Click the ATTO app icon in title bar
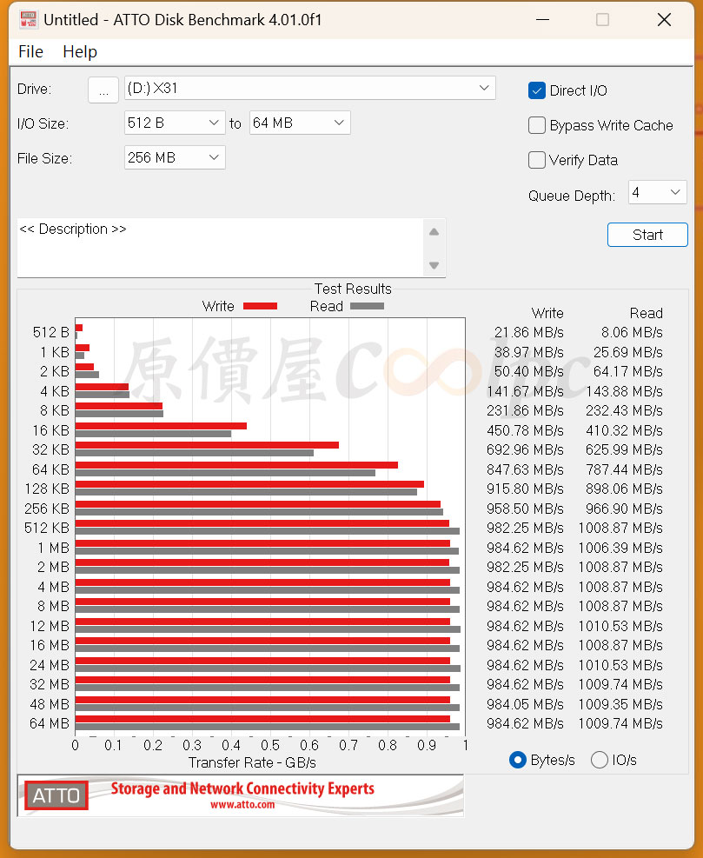Screen dimensions: 703x858 pyautogui.click(x=29, y=19)
